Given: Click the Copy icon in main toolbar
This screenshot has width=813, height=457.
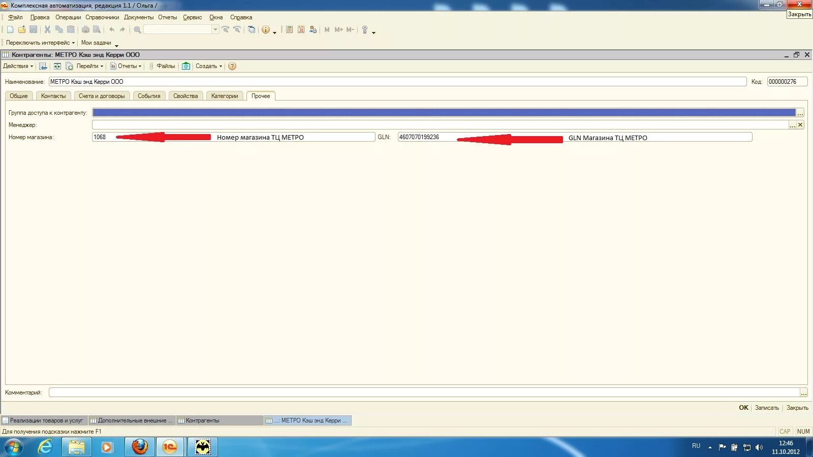Looking at the screenshot, I should (59, 29).
